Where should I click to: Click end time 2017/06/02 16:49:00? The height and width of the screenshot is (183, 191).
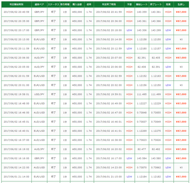coord(109,104)
